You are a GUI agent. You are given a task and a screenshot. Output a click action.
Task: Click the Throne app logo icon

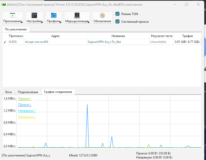[x=4, y=4]
